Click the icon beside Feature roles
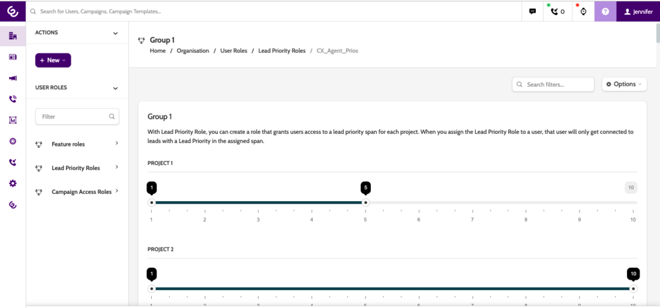Image resolution: width=660 pixels, height=308 pixels. (x=39, y=144)
